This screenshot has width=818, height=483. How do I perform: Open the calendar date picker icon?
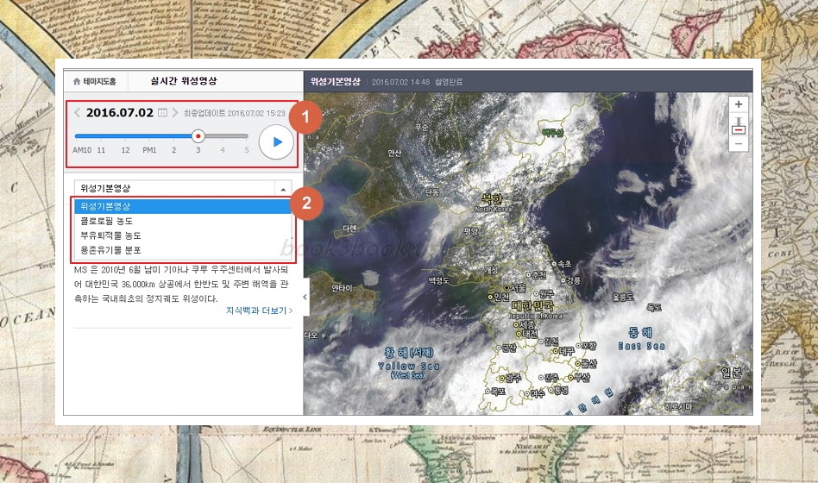(163, 113)
